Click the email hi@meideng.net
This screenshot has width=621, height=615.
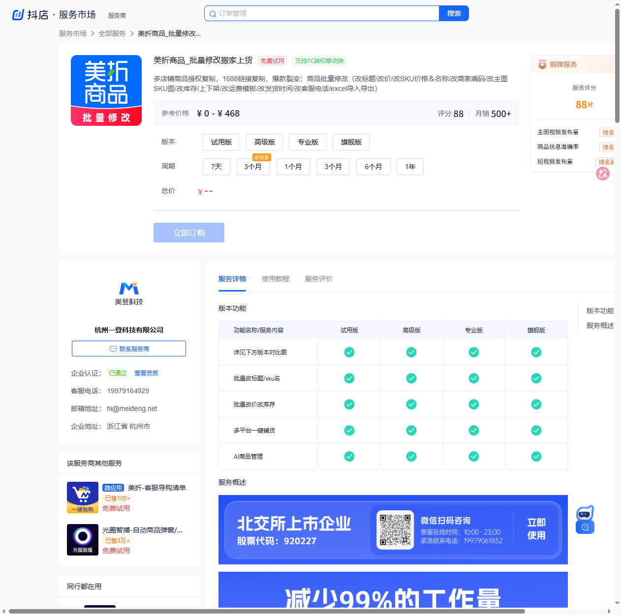132,409
